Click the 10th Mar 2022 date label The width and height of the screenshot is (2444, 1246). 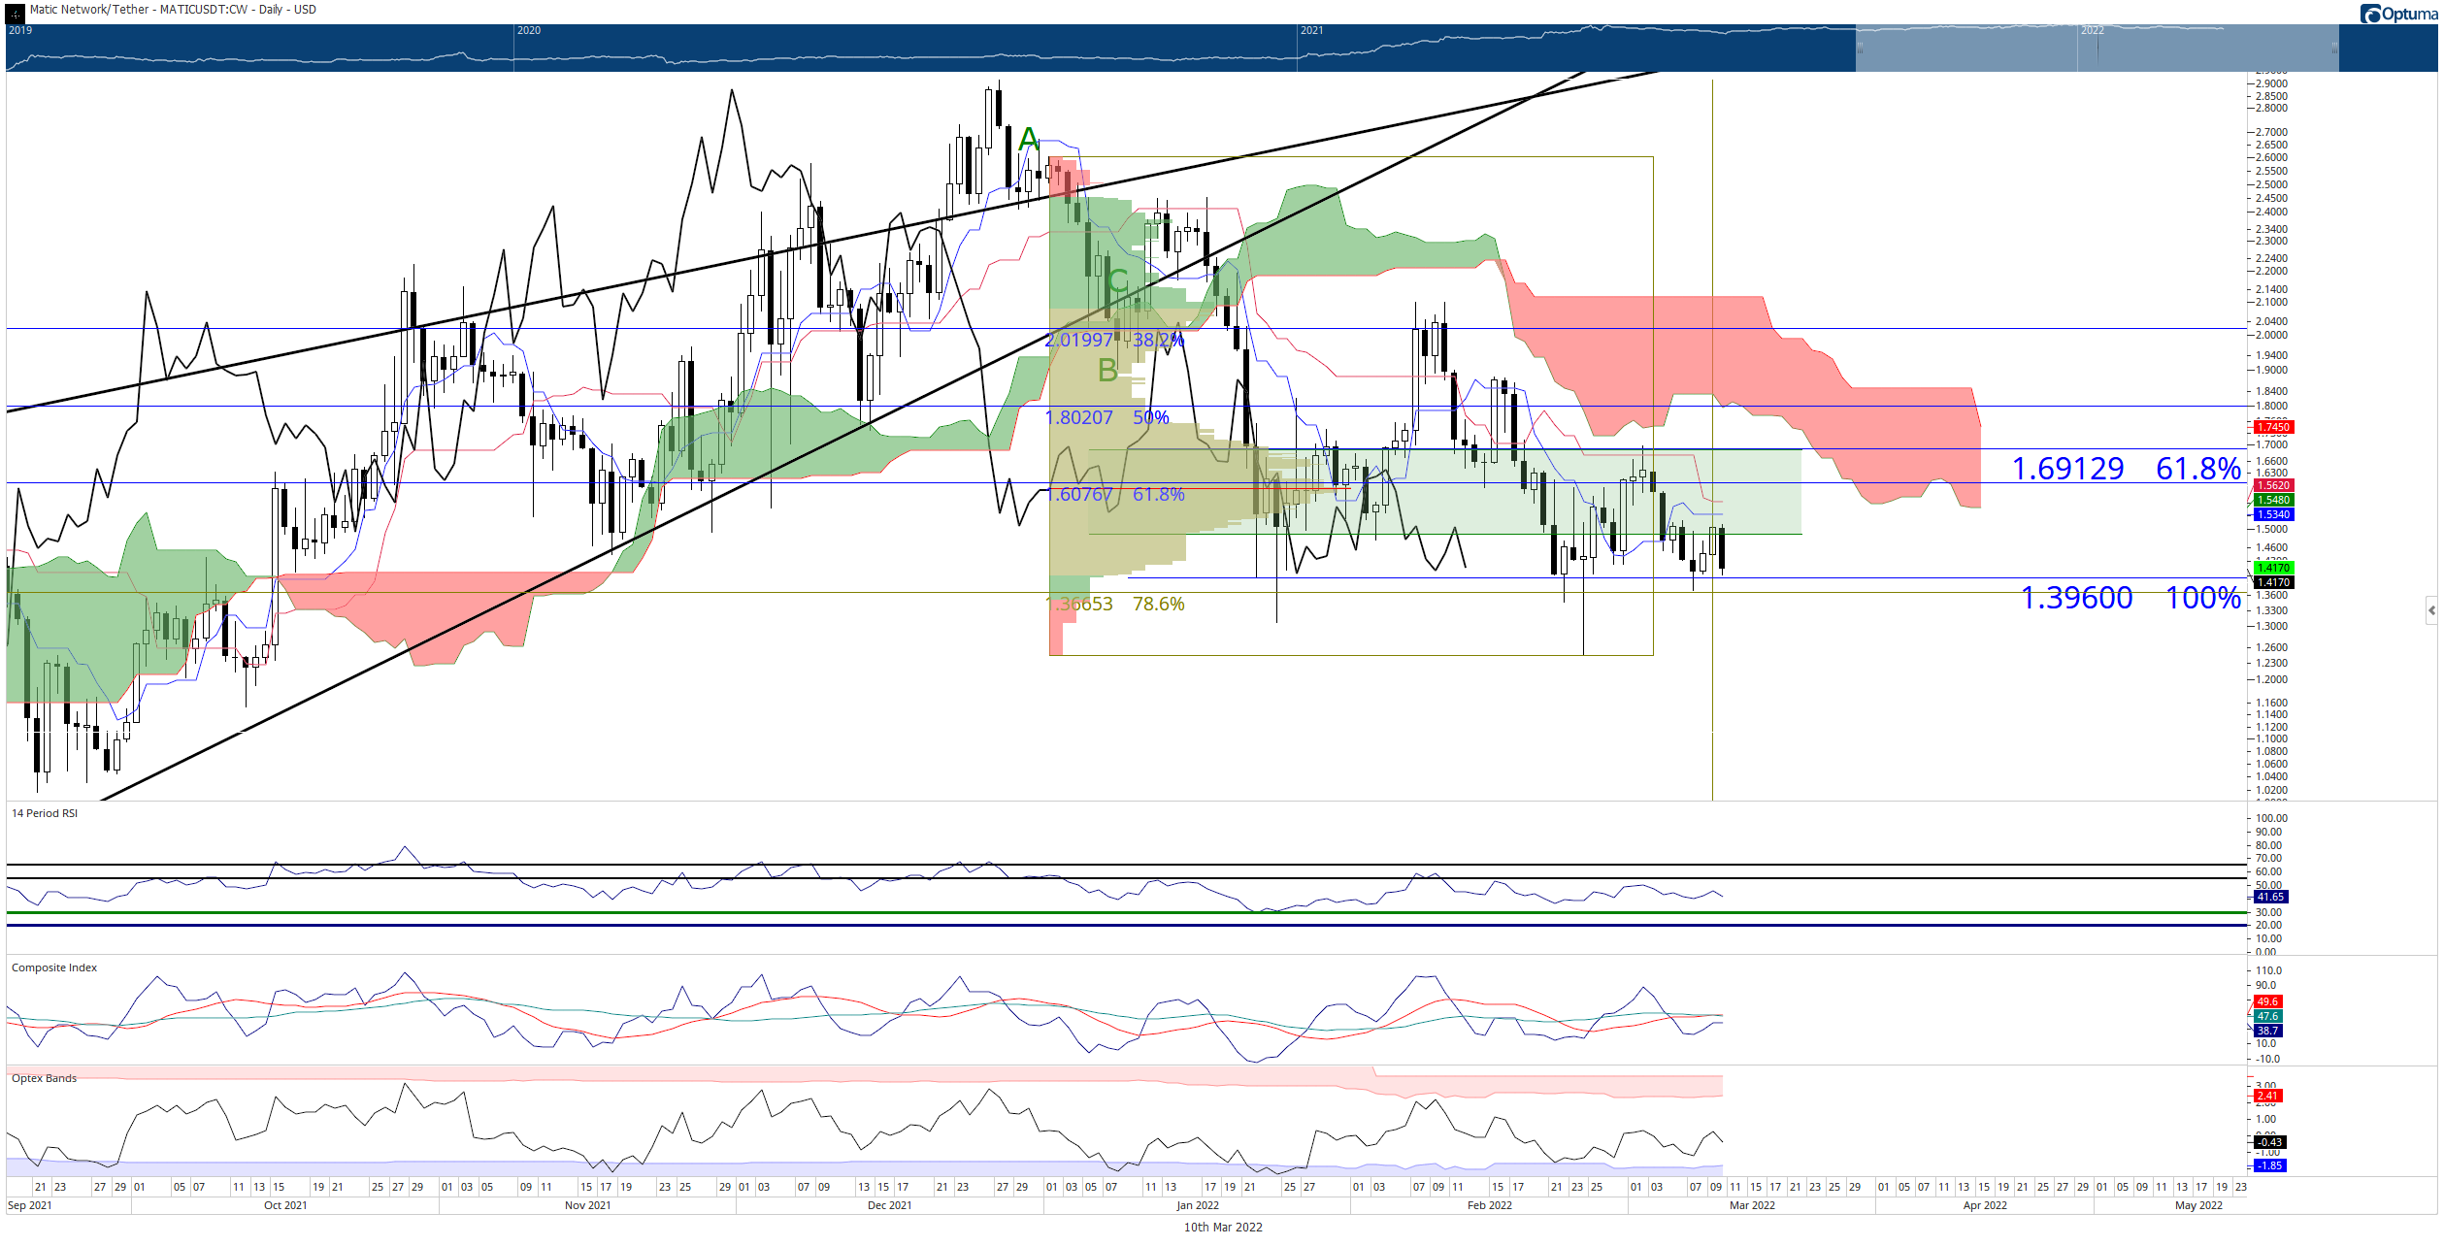(1223, 1227)
